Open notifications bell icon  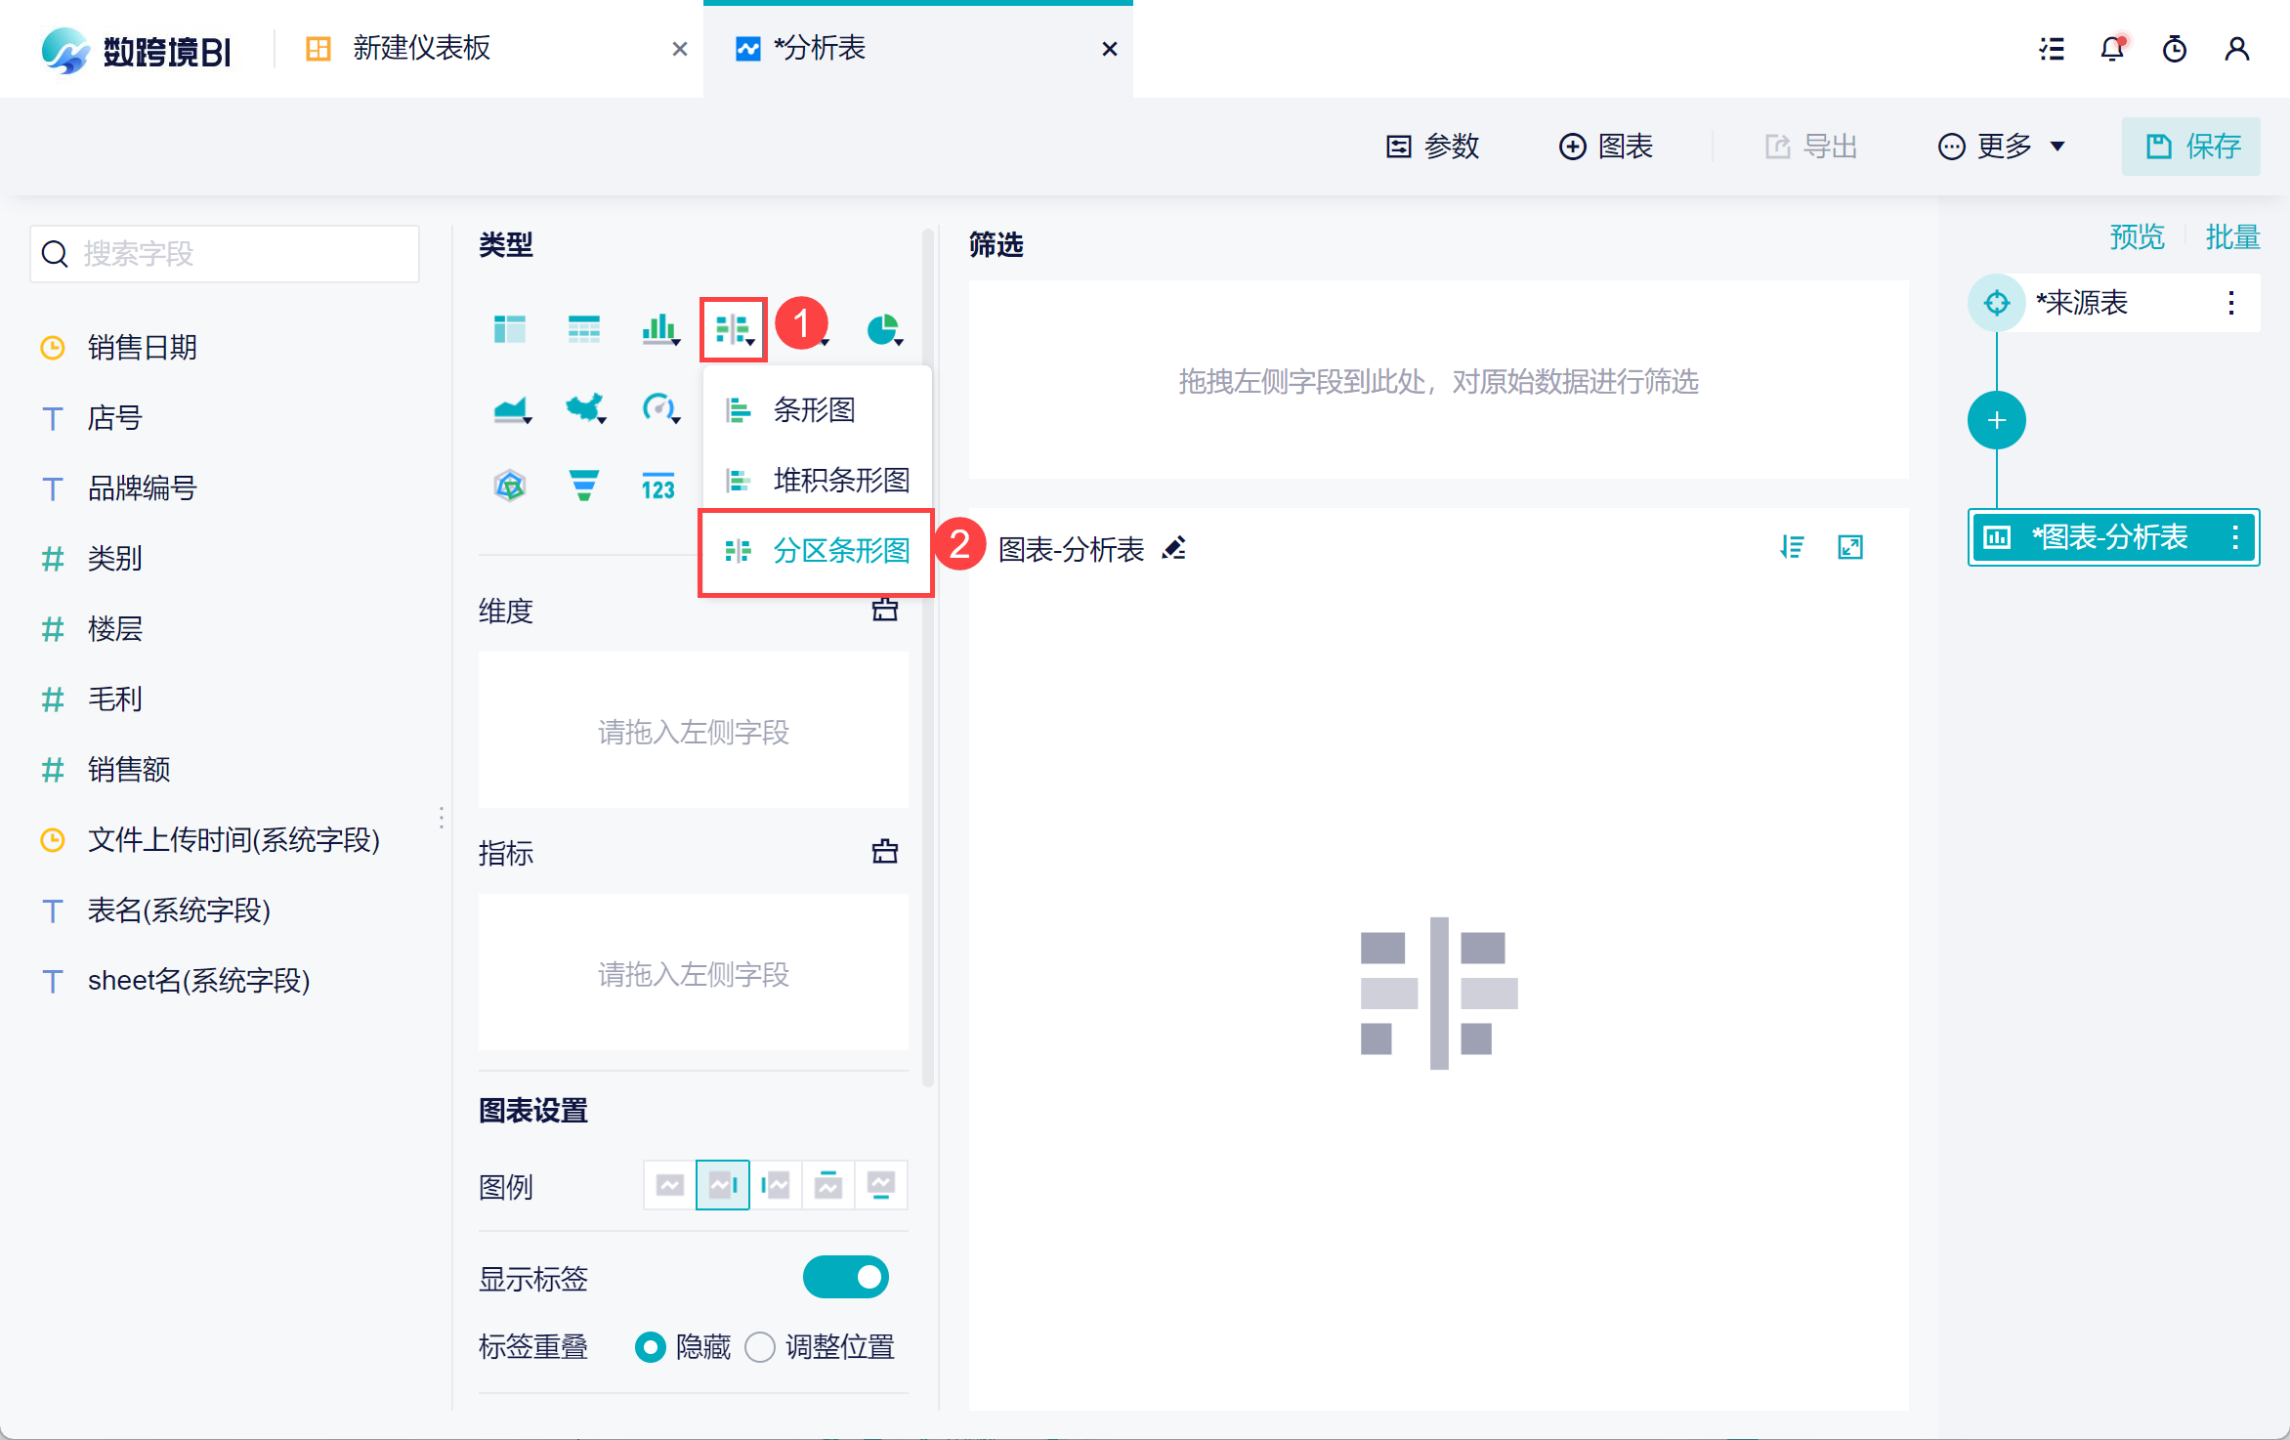(2112, 49)
